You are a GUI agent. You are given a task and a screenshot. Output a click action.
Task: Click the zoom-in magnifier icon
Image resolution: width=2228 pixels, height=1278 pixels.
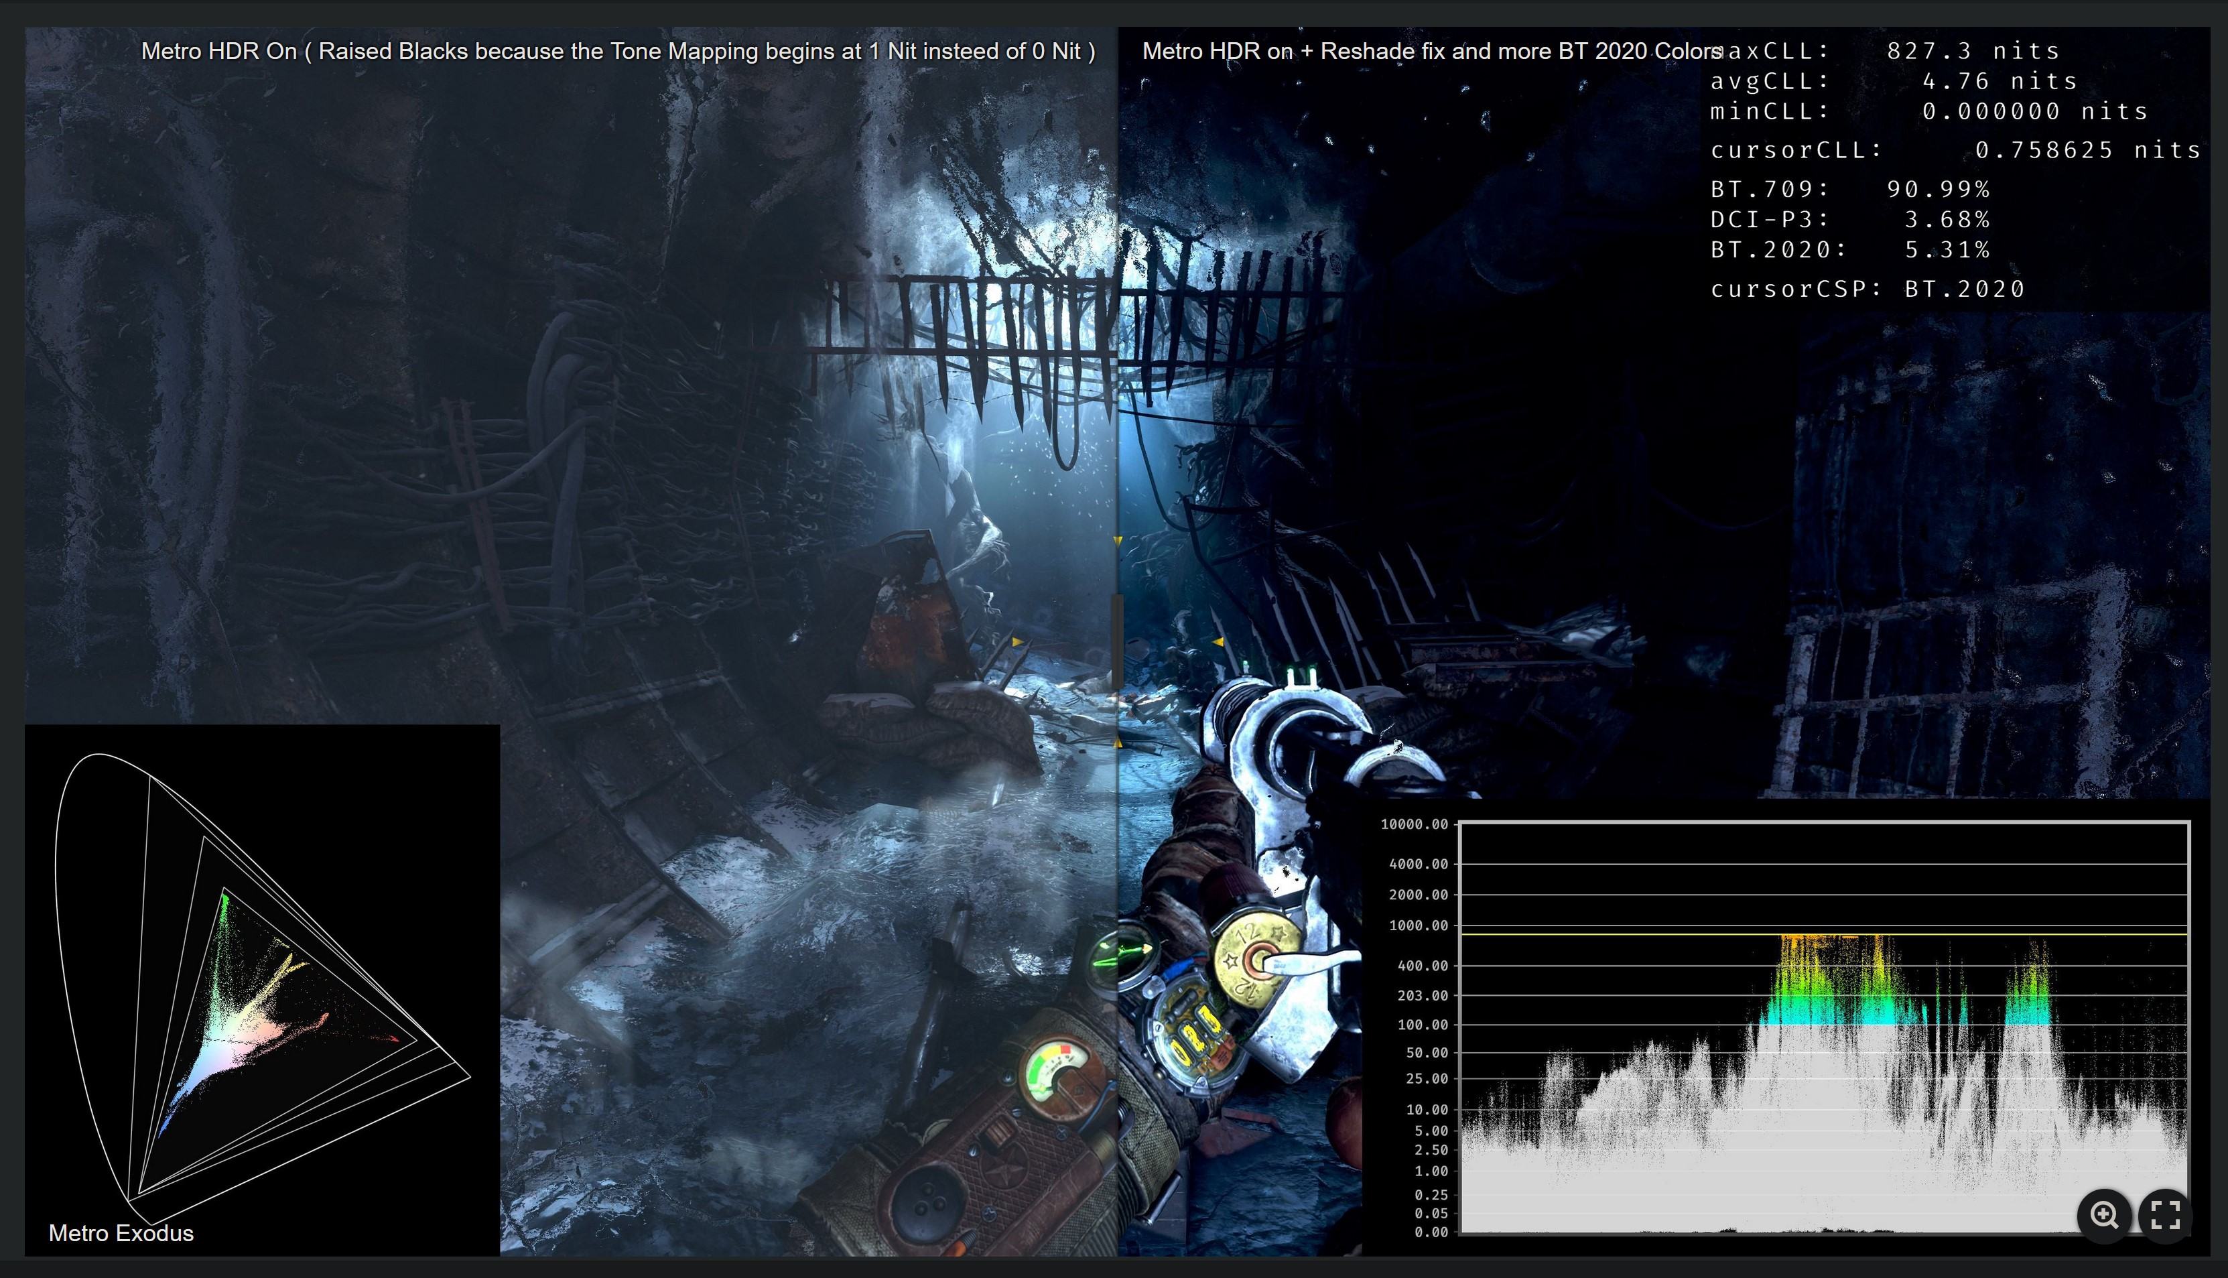[2104, 1215]
